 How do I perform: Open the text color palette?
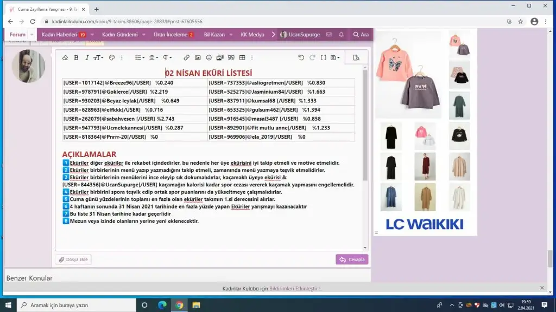click(112, 57)
